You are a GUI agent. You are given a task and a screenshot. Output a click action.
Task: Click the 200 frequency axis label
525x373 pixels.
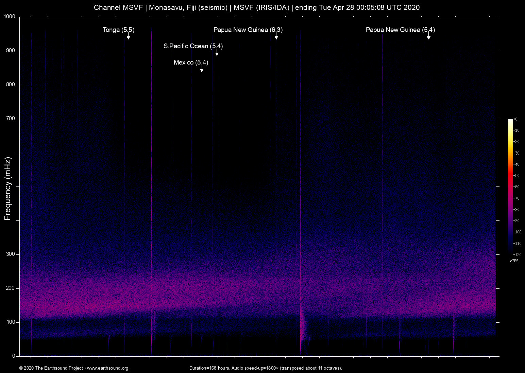coord(11,288)
